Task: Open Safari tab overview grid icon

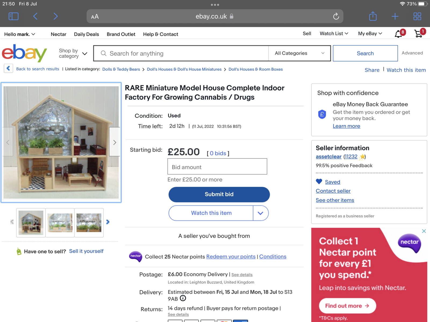Action: point(417,16)
